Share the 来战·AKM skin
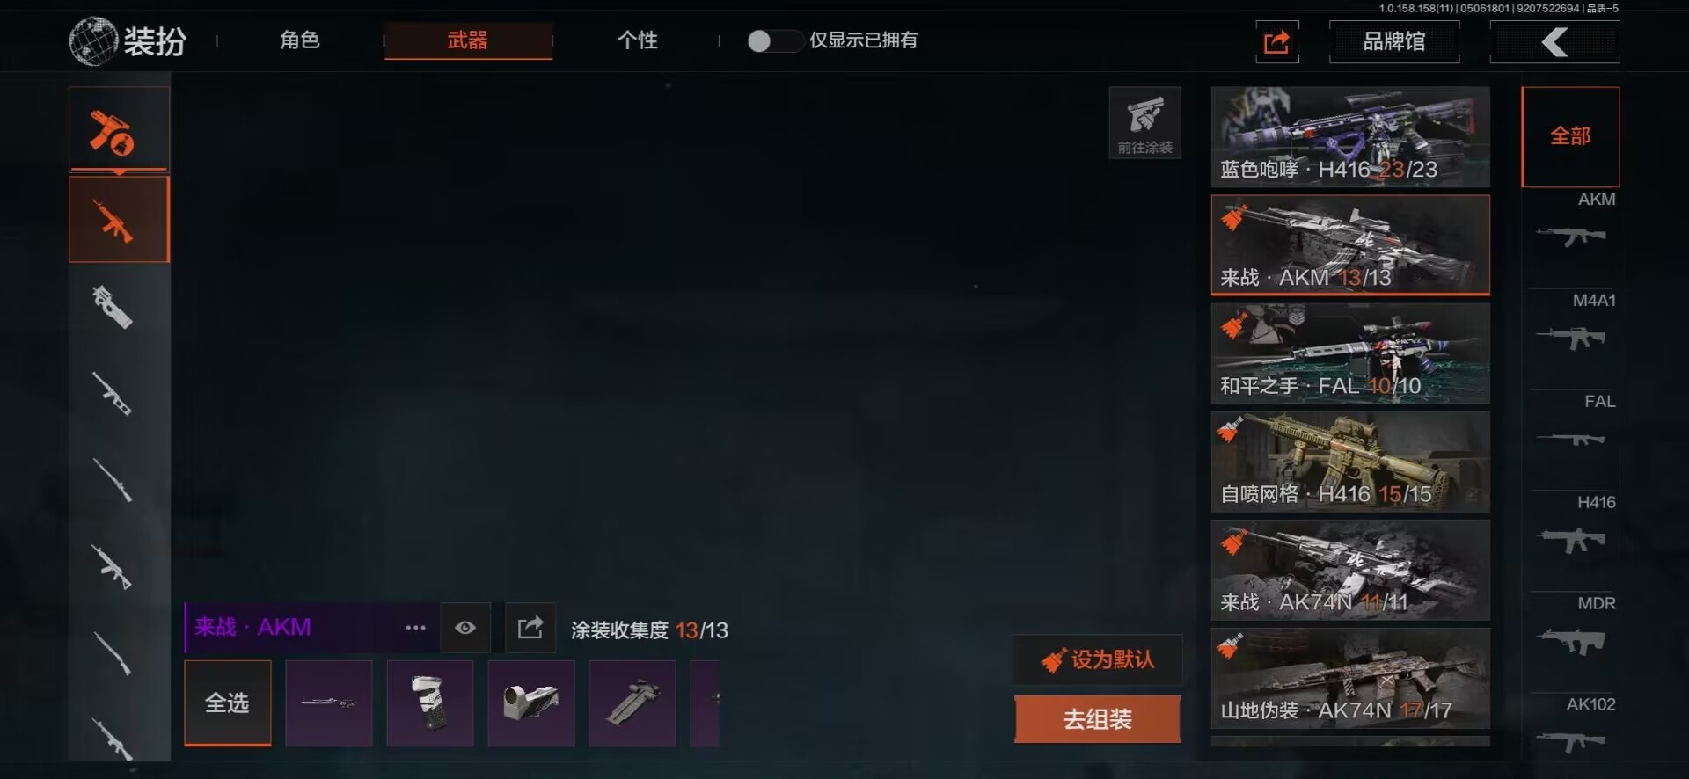Image resolution: width=1689 pixels, height=779 pixels. (x=530, y=628)
